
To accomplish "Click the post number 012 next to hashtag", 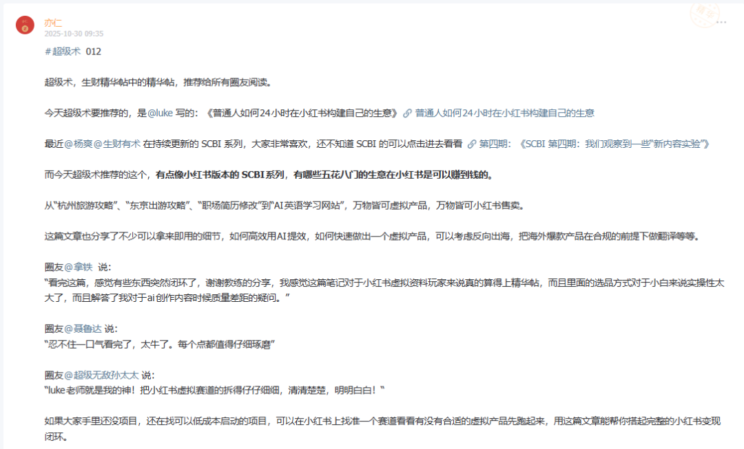I will [92, 51].
